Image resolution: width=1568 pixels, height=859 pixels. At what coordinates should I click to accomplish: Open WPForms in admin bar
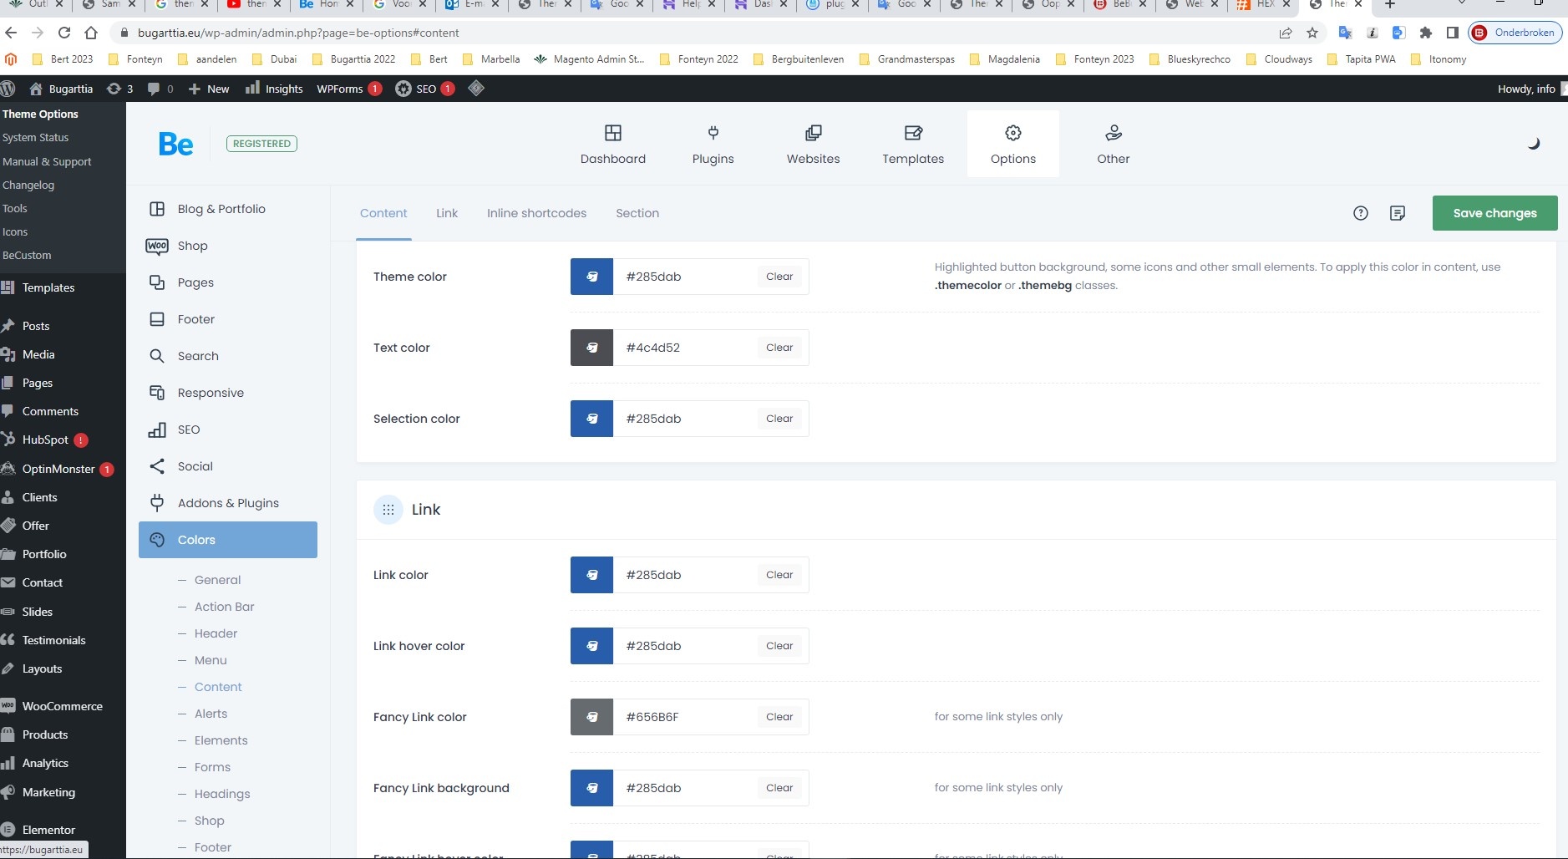click(348, 89)
